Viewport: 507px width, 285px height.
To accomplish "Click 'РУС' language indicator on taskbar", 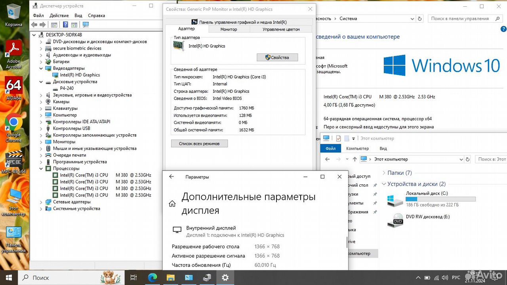I will (456, 277).
